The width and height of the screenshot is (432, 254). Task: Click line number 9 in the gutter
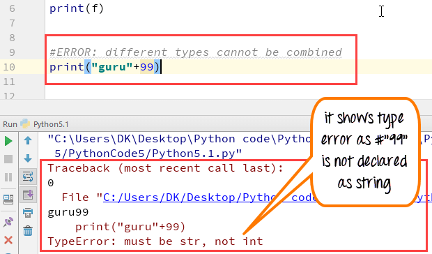click(12, 52)
